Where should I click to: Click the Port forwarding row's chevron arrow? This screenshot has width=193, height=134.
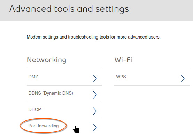coord(95,127)
